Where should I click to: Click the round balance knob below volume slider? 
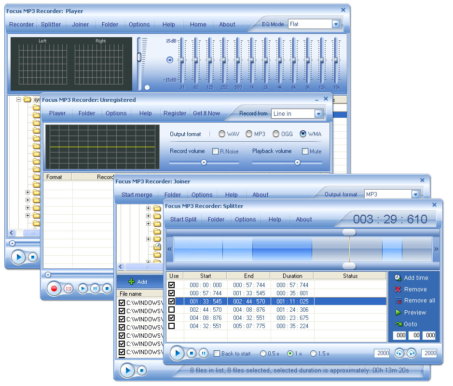point(147,87)
